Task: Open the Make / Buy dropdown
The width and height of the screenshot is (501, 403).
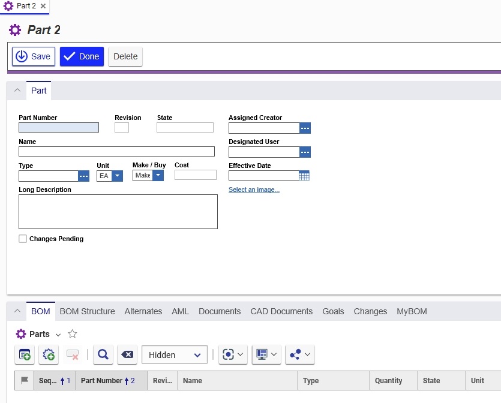Action: (x=158, y=175)
